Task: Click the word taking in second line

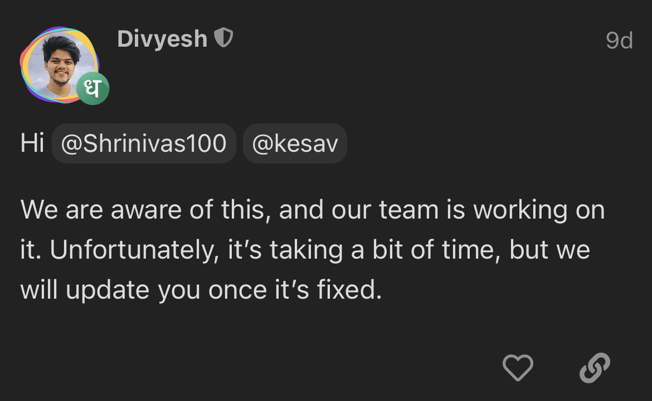Action: coord(306,251)
